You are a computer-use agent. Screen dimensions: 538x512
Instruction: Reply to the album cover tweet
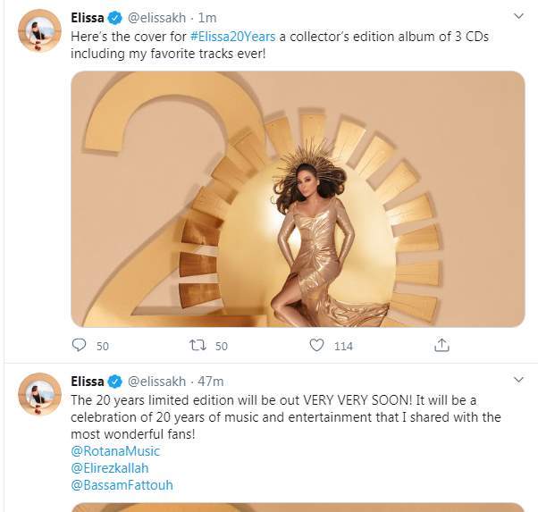[x=80, y=345]
